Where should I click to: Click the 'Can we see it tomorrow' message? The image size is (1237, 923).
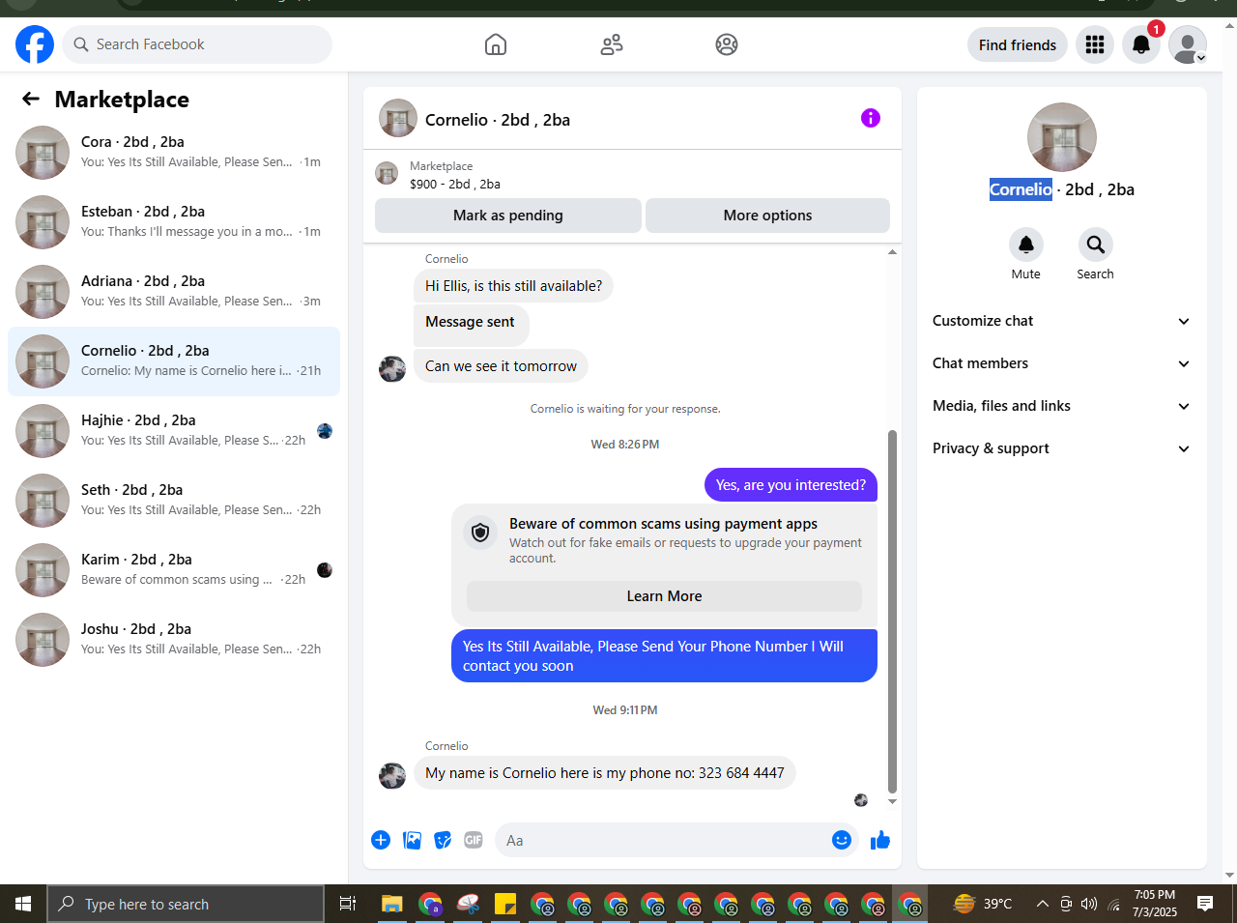pos(501,366)
